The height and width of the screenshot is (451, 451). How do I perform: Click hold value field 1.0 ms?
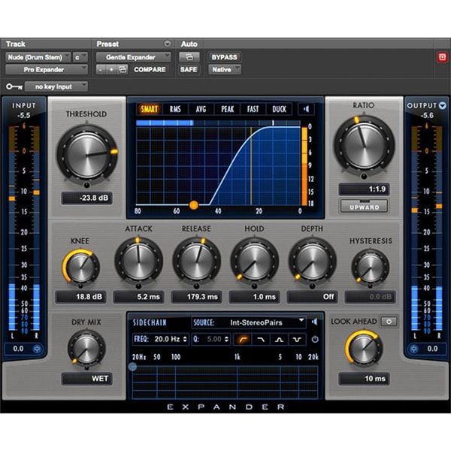click(255, 297)
